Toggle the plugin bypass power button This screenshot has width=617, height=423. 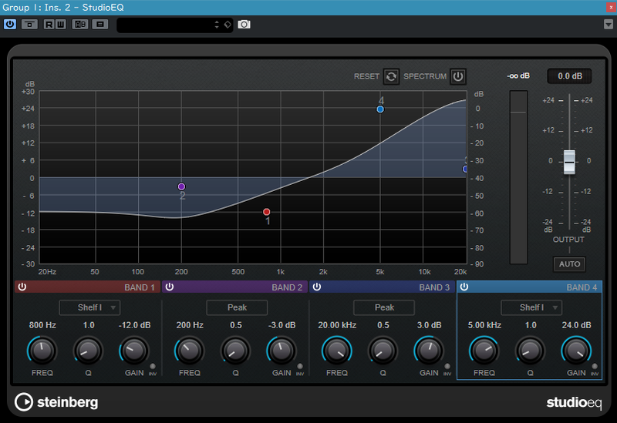(10, 25)
